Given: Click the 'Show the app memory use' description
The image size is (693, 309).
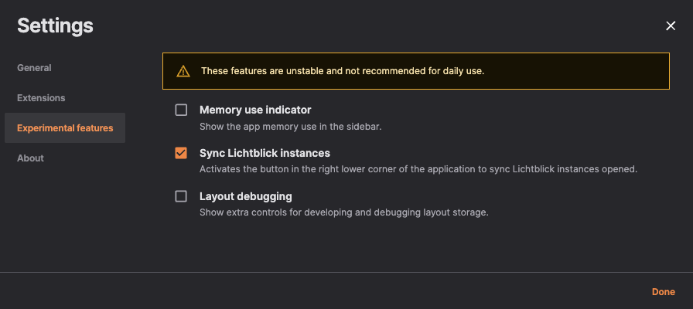Looking at the screenshot, I should click(x=290, y=127).
